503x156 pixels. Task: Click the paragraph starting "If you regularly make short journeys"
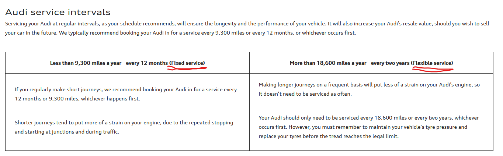pos(126,94)
